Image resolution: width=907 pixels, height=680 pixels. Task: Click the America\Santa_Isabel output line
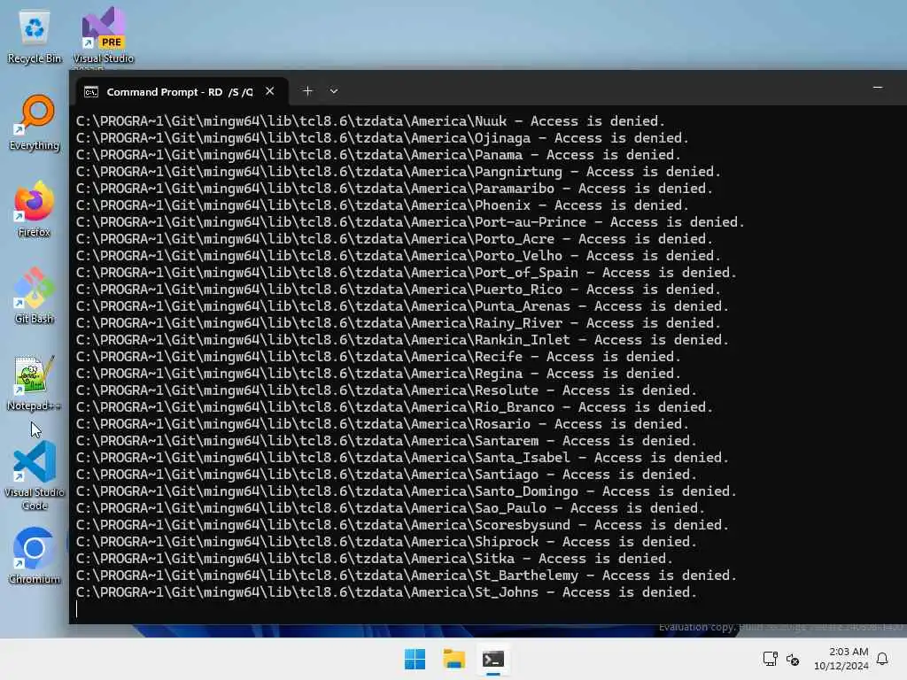coord(403,458)
